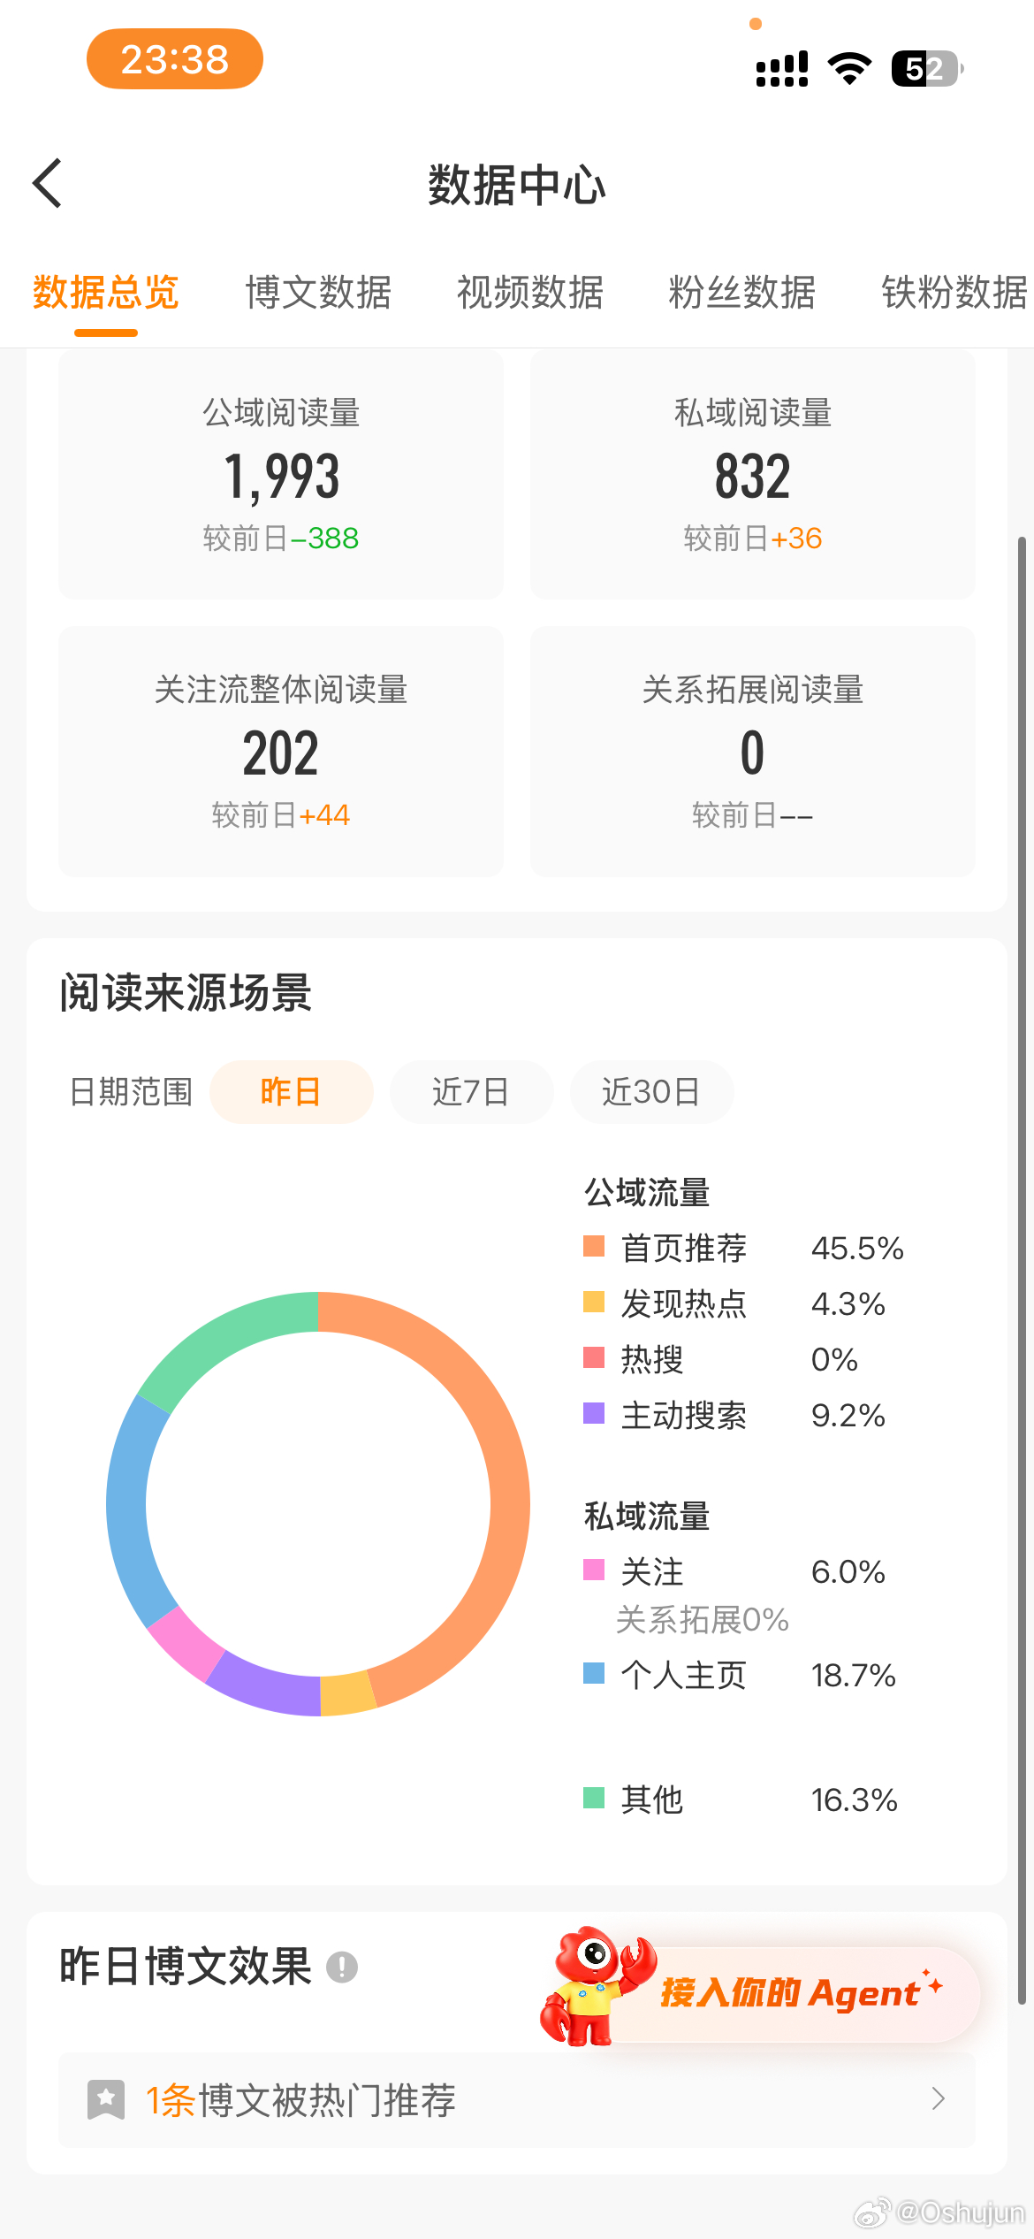
Task: Tap the Wi-Fi icon in the status bar
Action: [x=849, y=68]
